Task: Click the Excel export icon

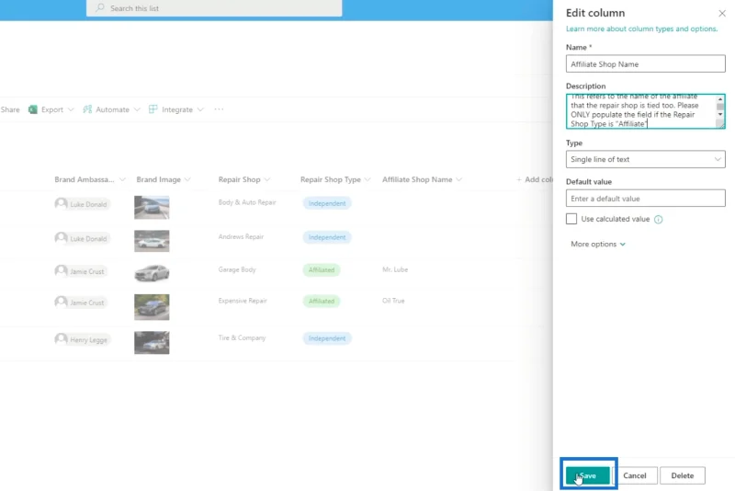Action: click(33, 109)
